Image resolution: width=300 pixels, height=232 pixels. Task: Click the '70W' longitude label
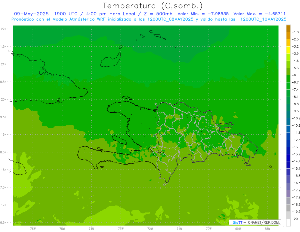(x=209, y=228)
